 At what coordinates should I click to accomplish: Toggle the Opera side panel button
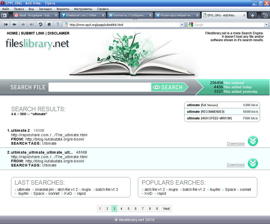pyautogui.click(x=4, y=16)
